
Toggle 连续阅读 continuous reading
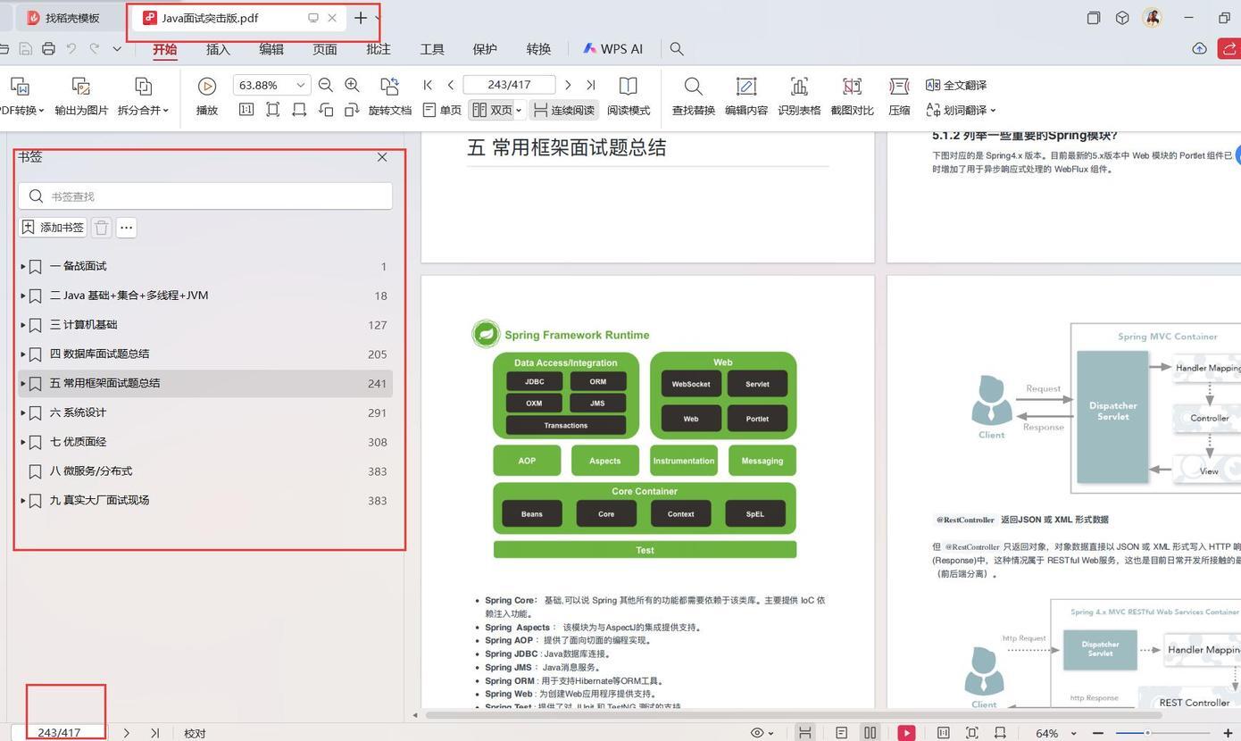coord(563,110)
